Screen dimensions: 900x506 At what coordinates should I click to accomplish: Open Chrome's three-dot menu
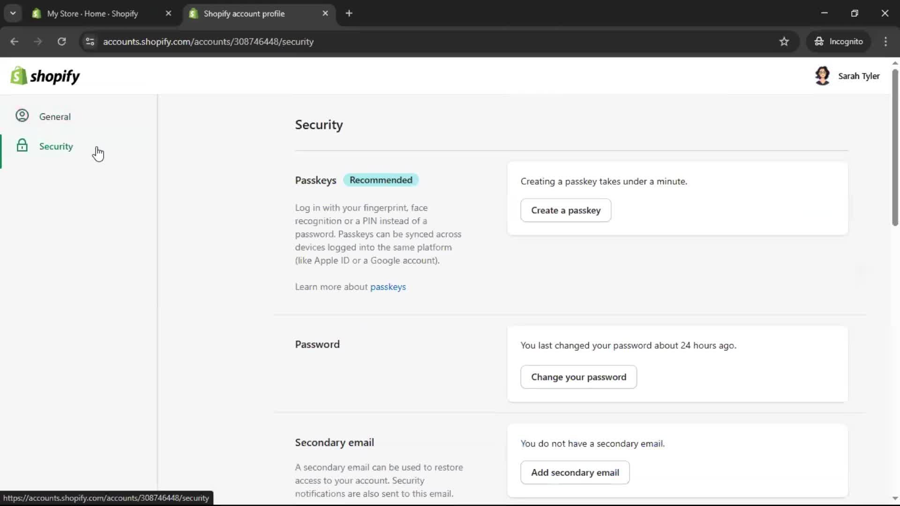[x=886, y=41]
